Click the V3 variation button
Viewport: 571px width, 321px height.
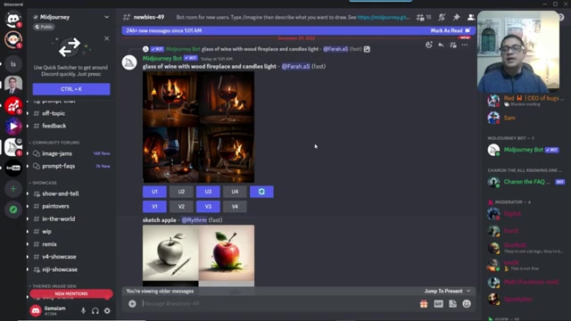(x=208, y=207)
